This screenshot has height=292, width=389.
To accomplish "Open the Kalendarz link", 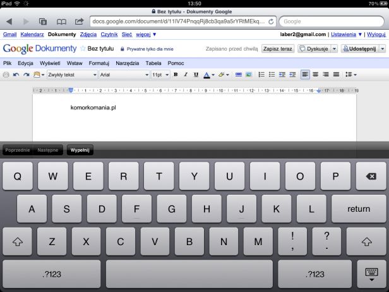I will click(x=32, y=35).
